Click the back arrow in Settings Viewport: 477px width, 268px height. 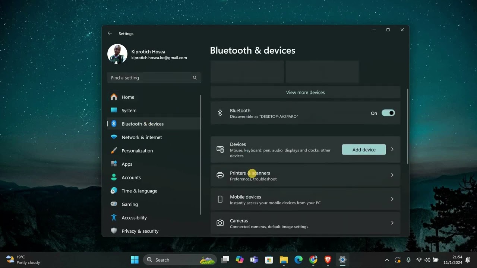coord(110,33)
